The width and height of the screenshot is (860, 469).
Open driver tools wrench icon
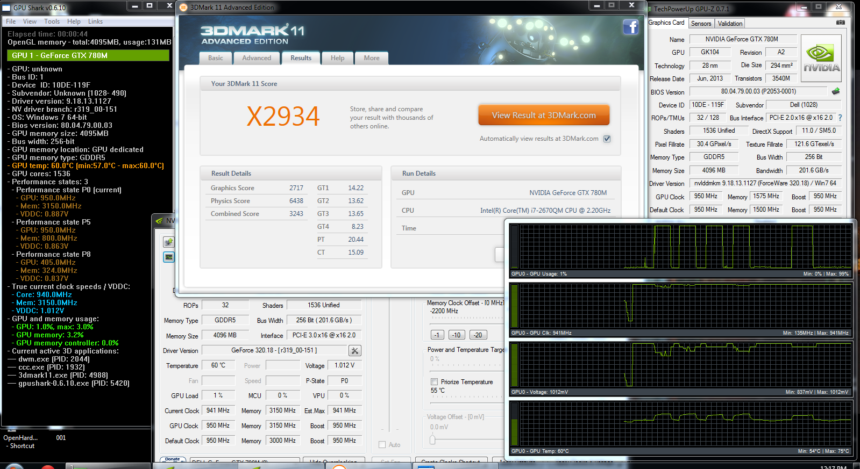coord(355,351)
